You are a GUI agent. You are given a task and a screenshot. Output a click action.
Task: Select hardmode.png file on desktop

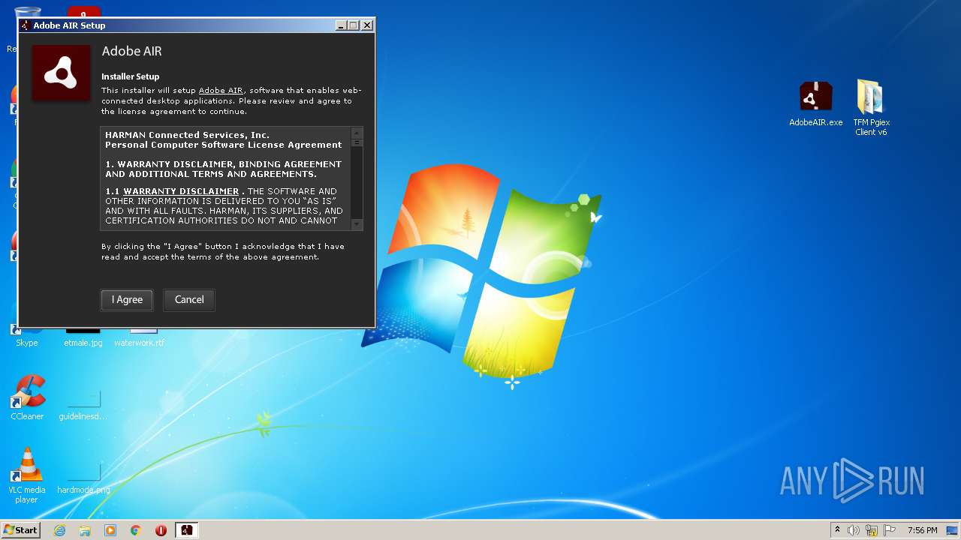pos(83,478)
